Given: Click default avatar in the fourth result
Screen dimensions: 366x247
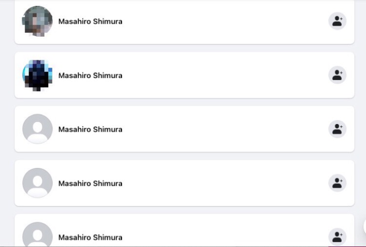Looking at the screenshot, I should (38, 183).
